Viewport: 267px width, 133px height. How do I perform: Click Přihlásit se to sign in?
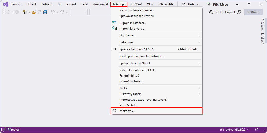[x=218, y=4]
